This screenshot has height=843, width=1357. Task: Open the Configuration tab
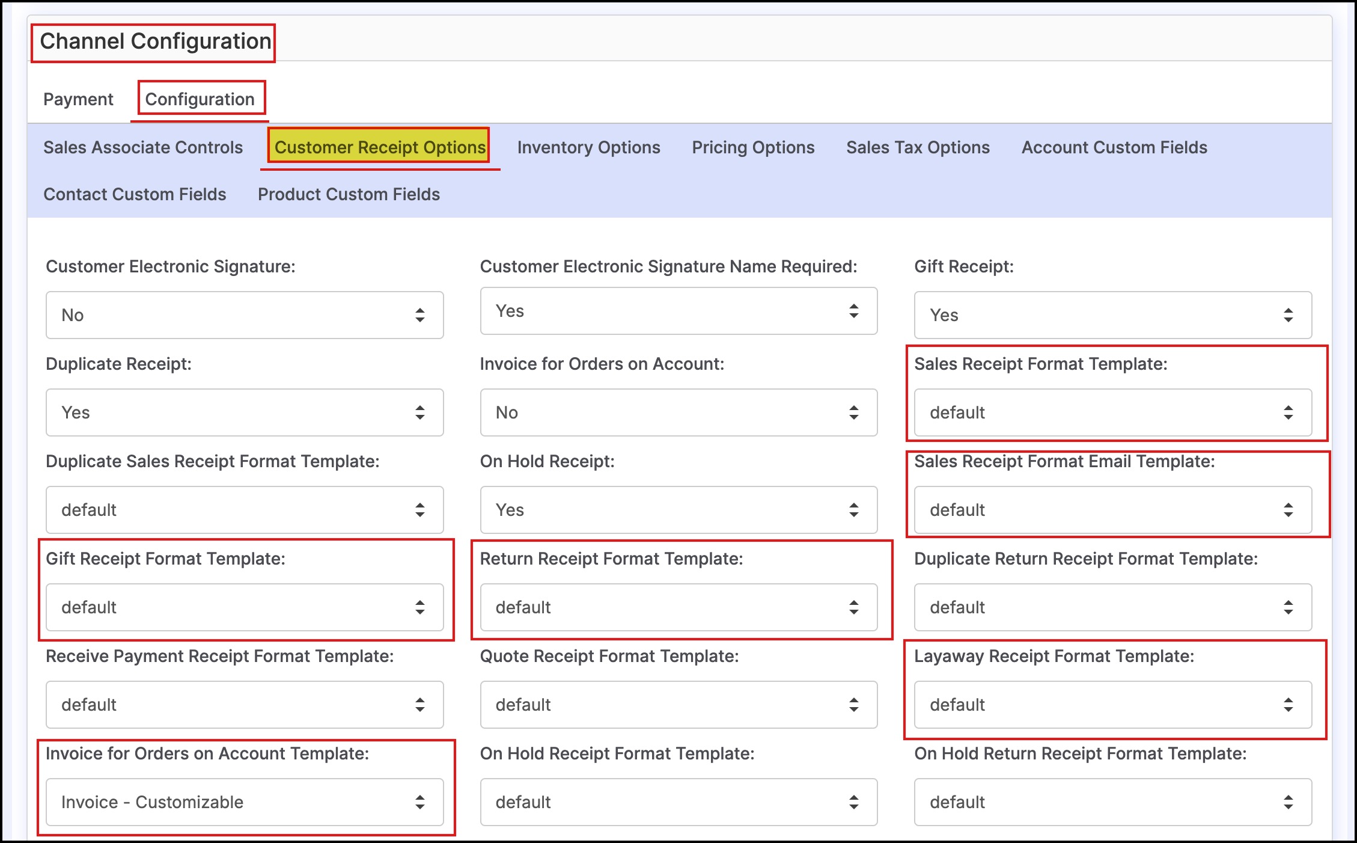pyautogui.click(x=200, y=99)
